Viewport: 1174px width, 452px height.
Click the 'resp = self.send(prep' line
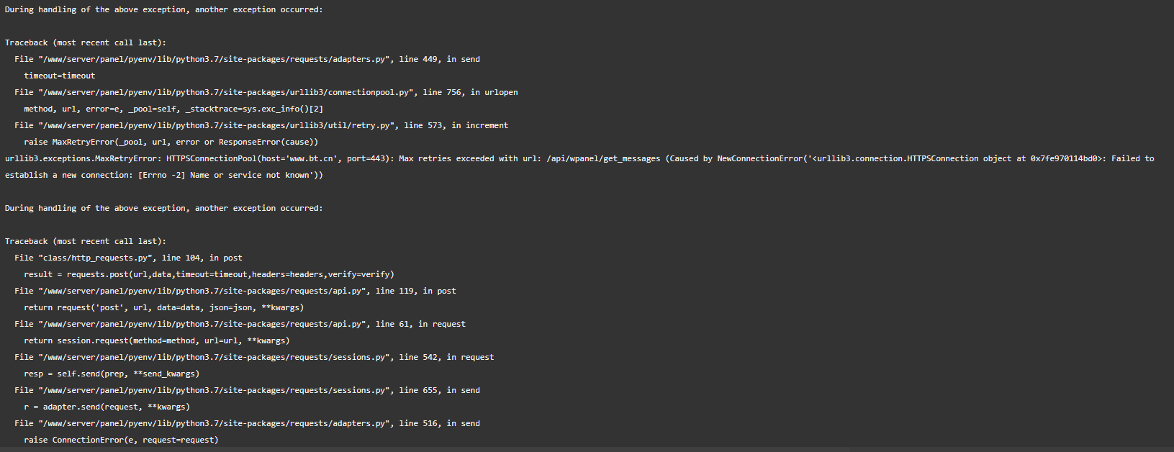[112, 374]
